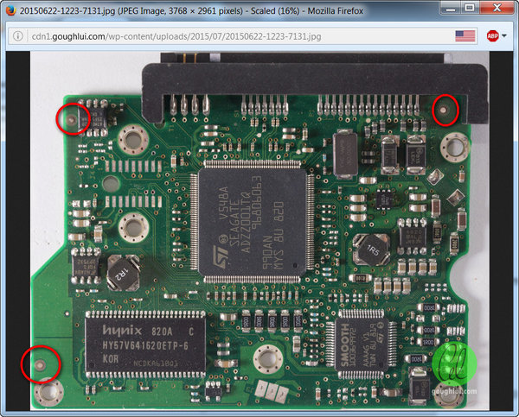The width and height of the screenshot is (519, 417).
Task: Expand the Adblock Plus dropdown arrow
Action: click(504, 35)
